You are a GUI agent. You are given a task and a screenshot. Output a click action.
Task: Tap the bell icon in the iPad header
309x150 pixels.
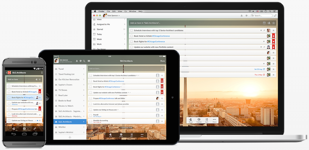pyautogui.click(x=77, y=61)
